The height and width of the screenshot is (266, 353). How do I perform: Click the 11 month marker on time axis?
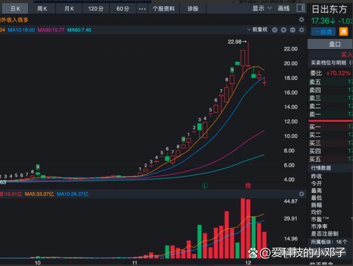click(x=135, y=263)
